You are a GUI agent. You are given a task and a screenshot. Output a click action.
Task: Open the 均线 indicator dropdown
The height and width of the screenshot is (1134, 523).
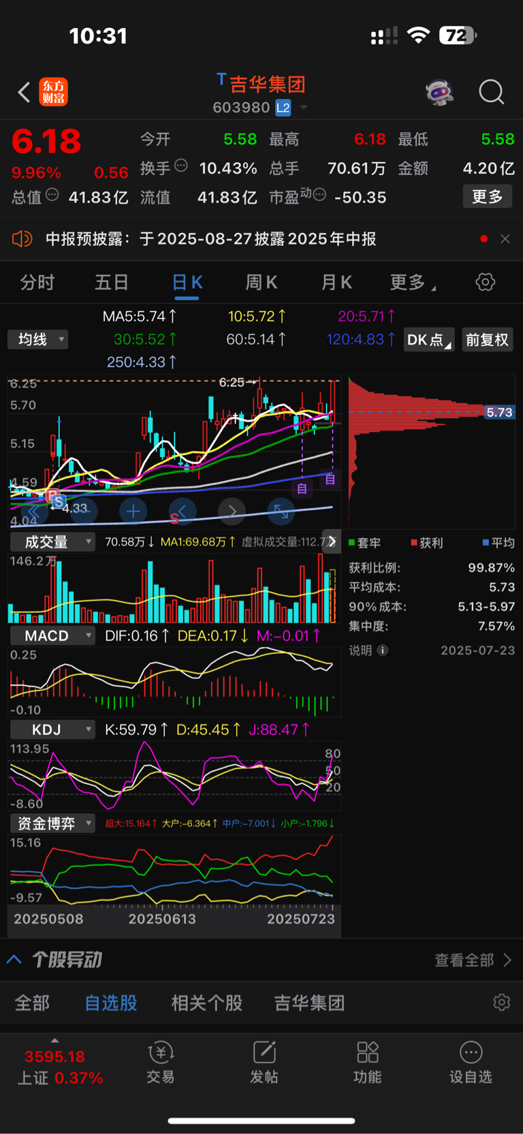tap(38, 339)
